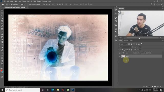Select the Eyedropper tool

(2, 26)
